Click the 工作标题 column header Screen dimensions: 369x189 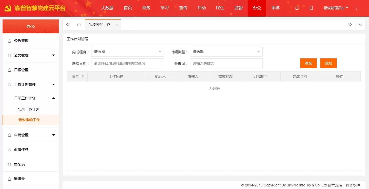[116, 76]
